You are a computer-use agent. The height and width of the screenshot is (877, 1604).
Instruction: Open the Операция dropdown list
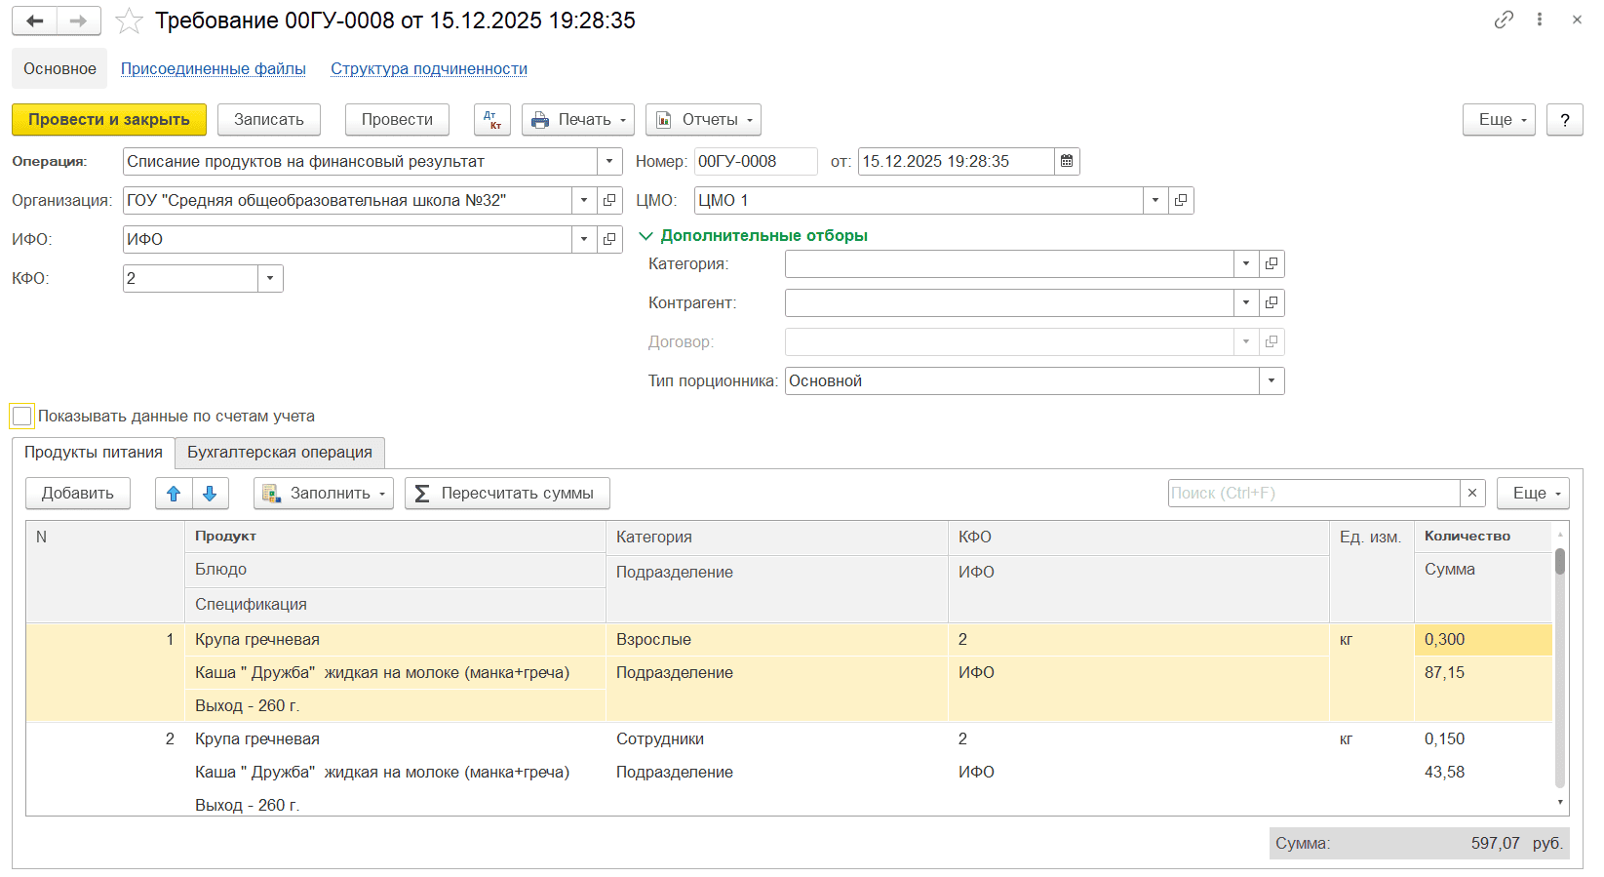pos(609,162)
